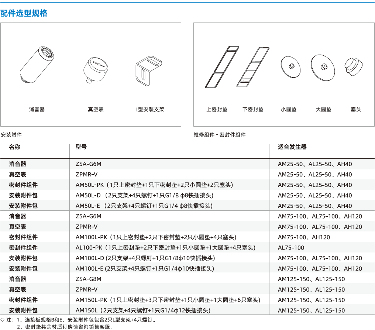
Task: Click the ZSA-G8M model cell
Action: tap(89, 279)
